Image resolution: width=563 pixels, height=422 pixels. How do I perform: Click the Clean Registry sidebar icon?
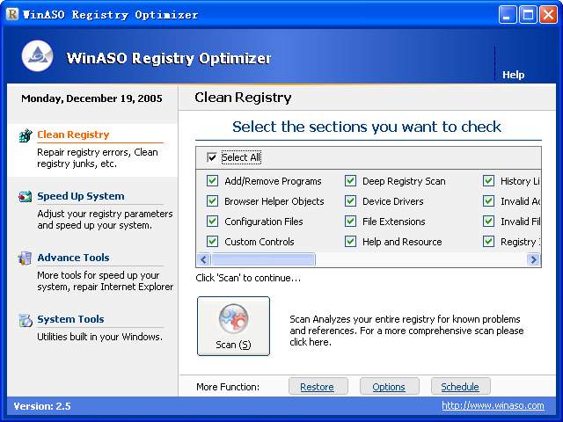26,135
